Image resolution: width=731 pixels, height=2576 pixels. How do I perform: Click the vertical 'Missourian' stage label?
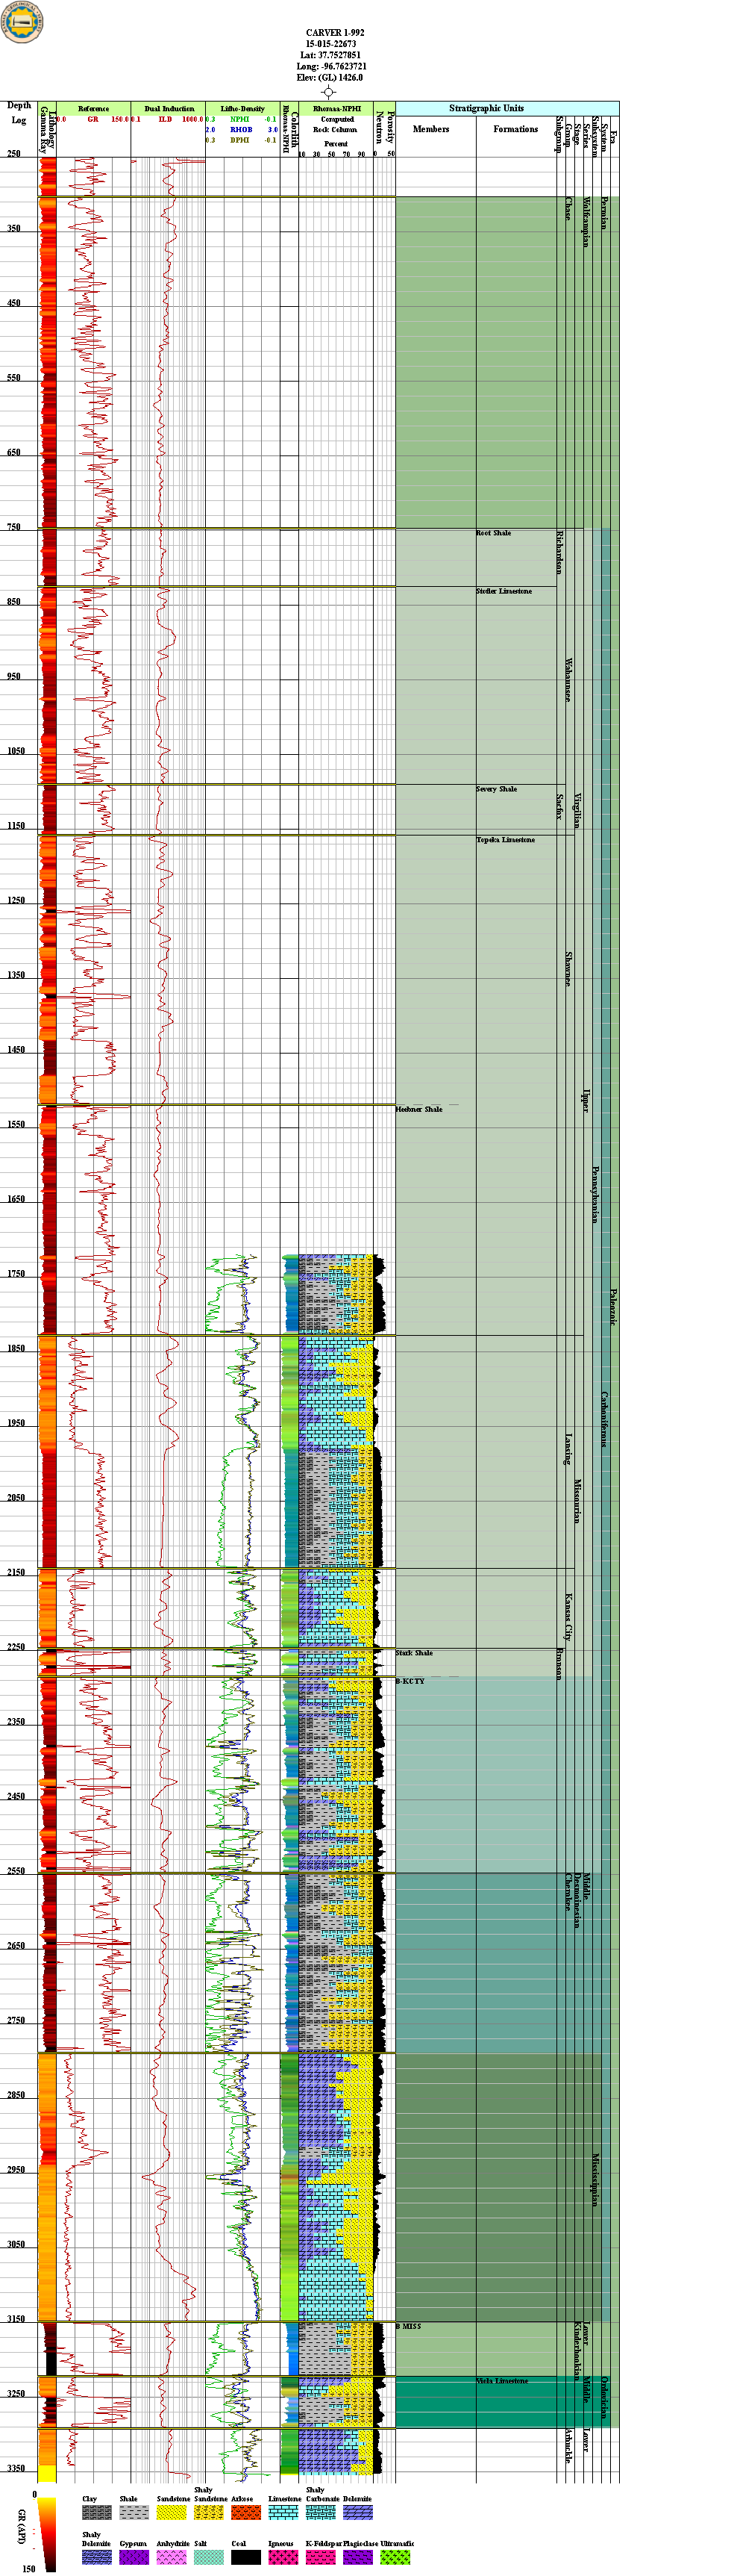pyautogui.click(x=577, y=1500)
